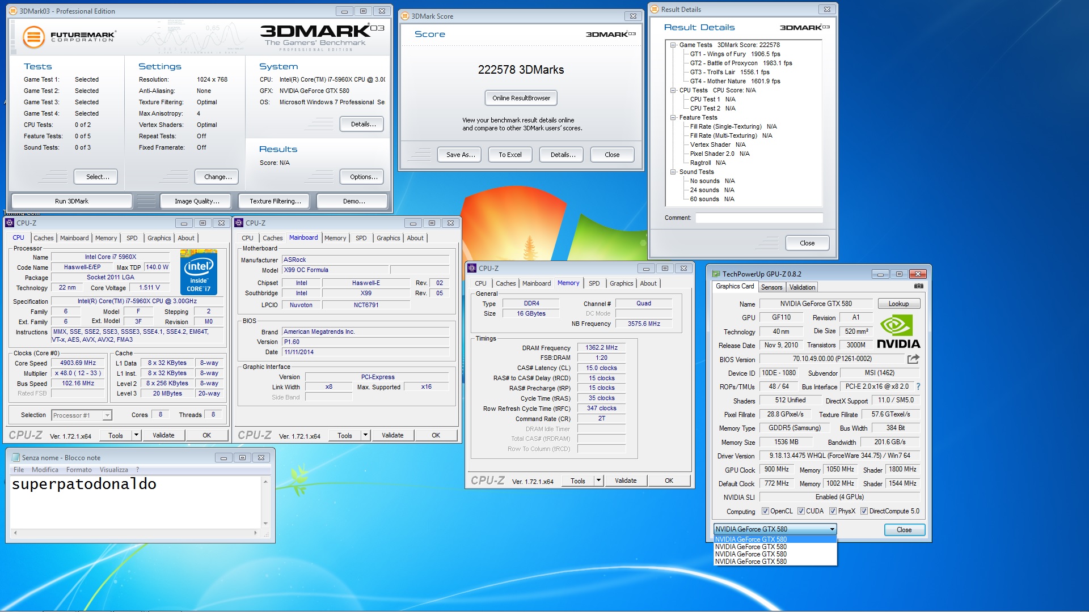This screenshot has height=612, width=1089.
Task: Open the Visualizza menu in Blocco note
Action: [114, 470]
